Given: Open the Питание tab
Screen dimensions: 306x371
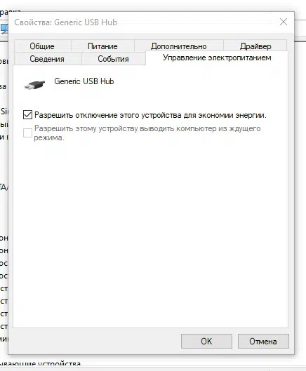Looking at the screenshot, I should point(102,46).
